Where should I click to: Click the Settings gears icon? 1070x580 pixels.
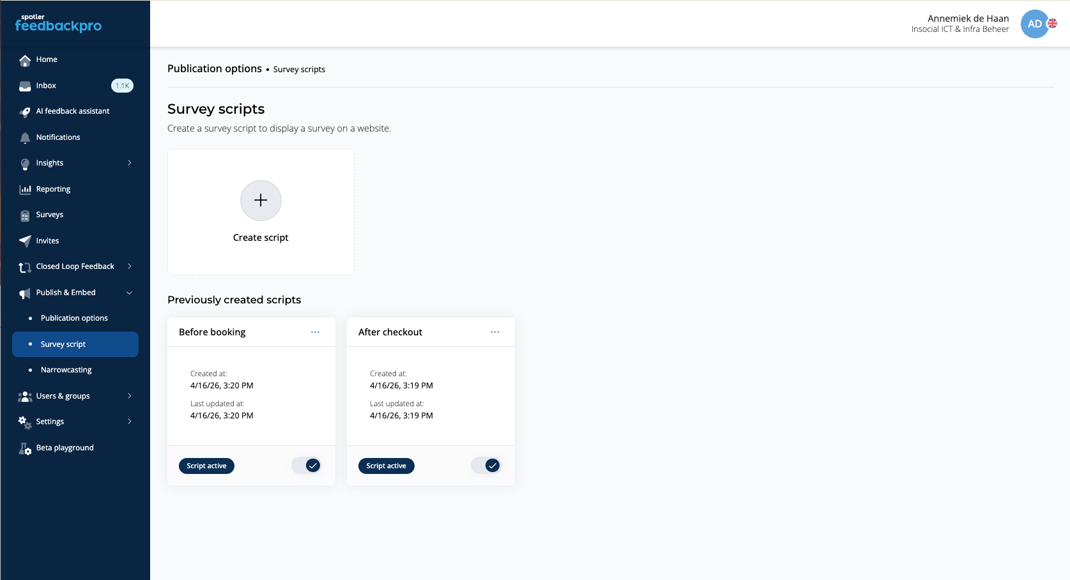click(25, 422)
